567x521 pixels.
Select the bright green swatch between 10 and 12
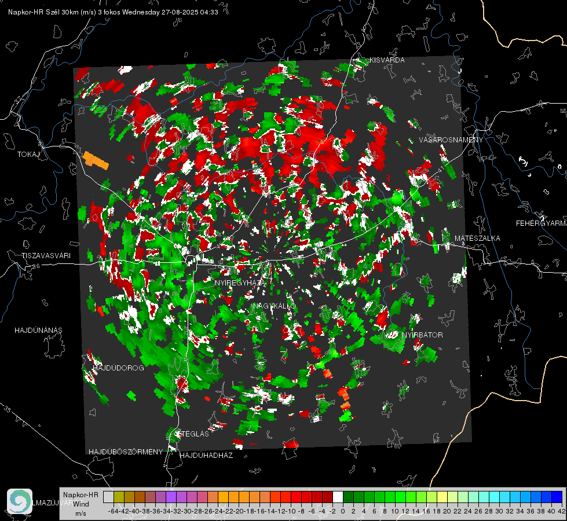[400, 497]
